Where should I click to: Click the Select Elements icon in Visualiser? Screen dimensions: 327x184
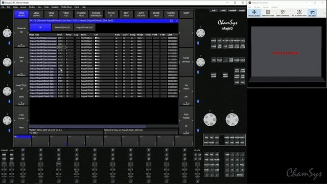point(283,13)
